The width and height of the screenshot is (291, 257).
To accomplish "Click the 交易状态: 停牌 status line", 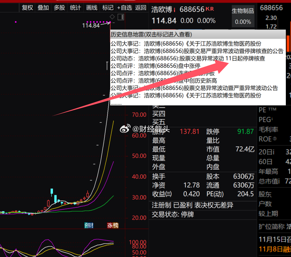I will point(173,214).
